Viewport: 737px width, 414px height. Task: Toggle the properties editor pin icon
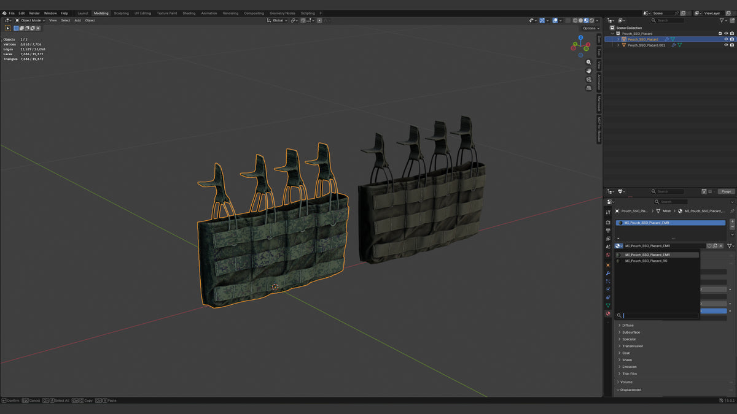coord(732,211)
